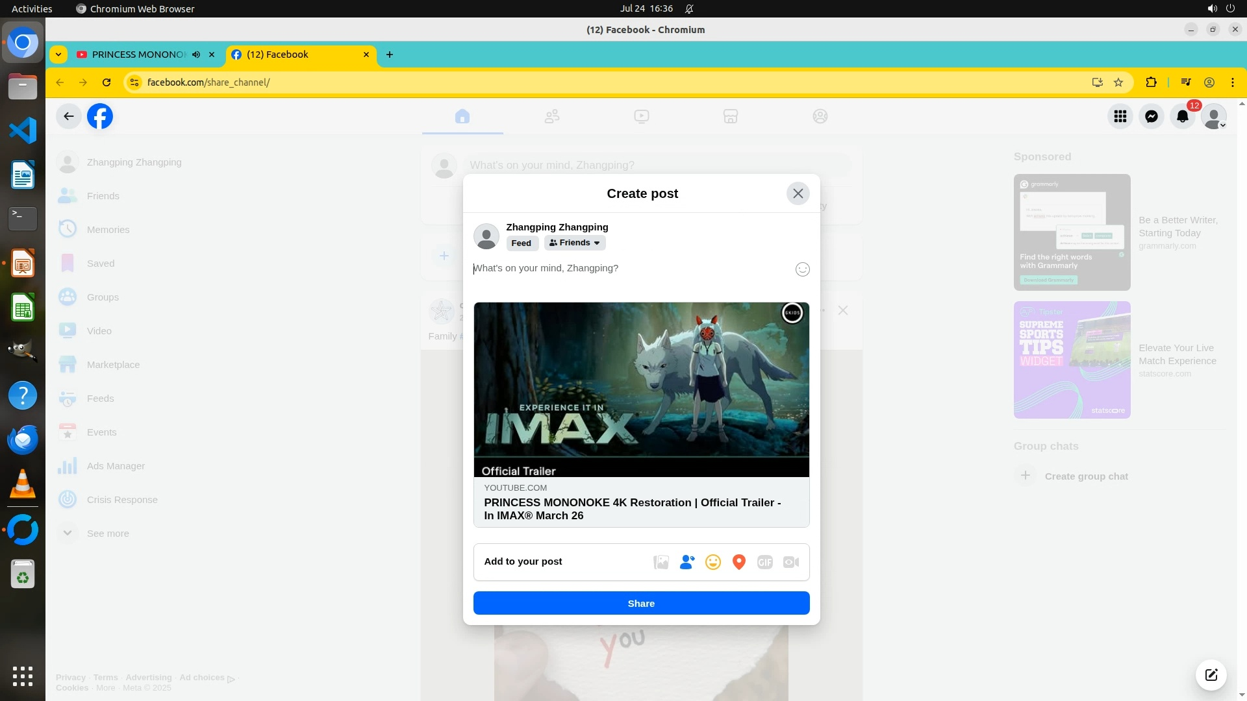Screen dimensions: 1247x701
Task: Click the Tag people icon
Action: (x=687, y=562)
